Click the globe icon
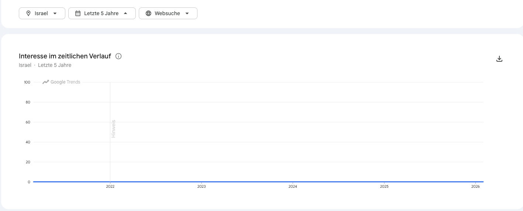 tap(148, 13)
